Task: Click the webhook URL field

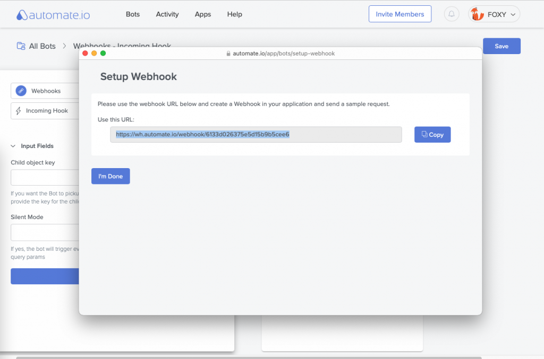Action: click(256, 135)
